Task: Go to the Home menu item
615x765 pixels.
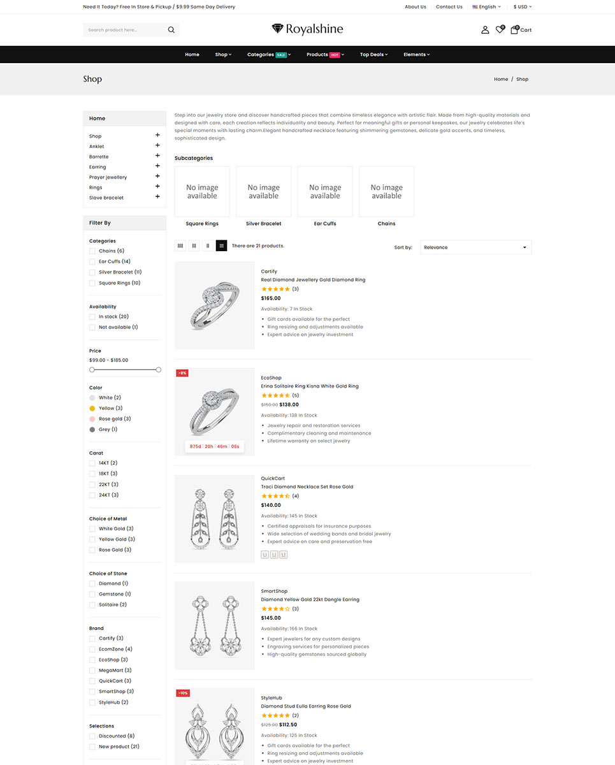Action: click(192, 55)
